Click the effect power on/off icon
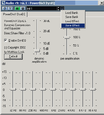The height and width of the screenshot is (115, 104). pos(5,9)
